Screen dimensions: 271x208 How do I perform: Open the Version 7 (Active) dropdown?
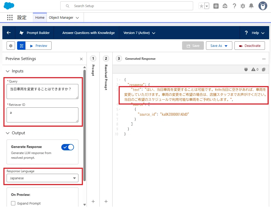point(139,33)
